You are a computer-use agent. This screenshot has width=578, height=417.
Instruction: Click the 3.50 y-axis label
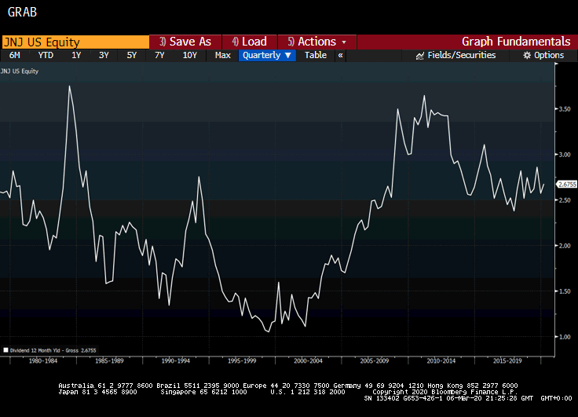[x=565, y=109]
